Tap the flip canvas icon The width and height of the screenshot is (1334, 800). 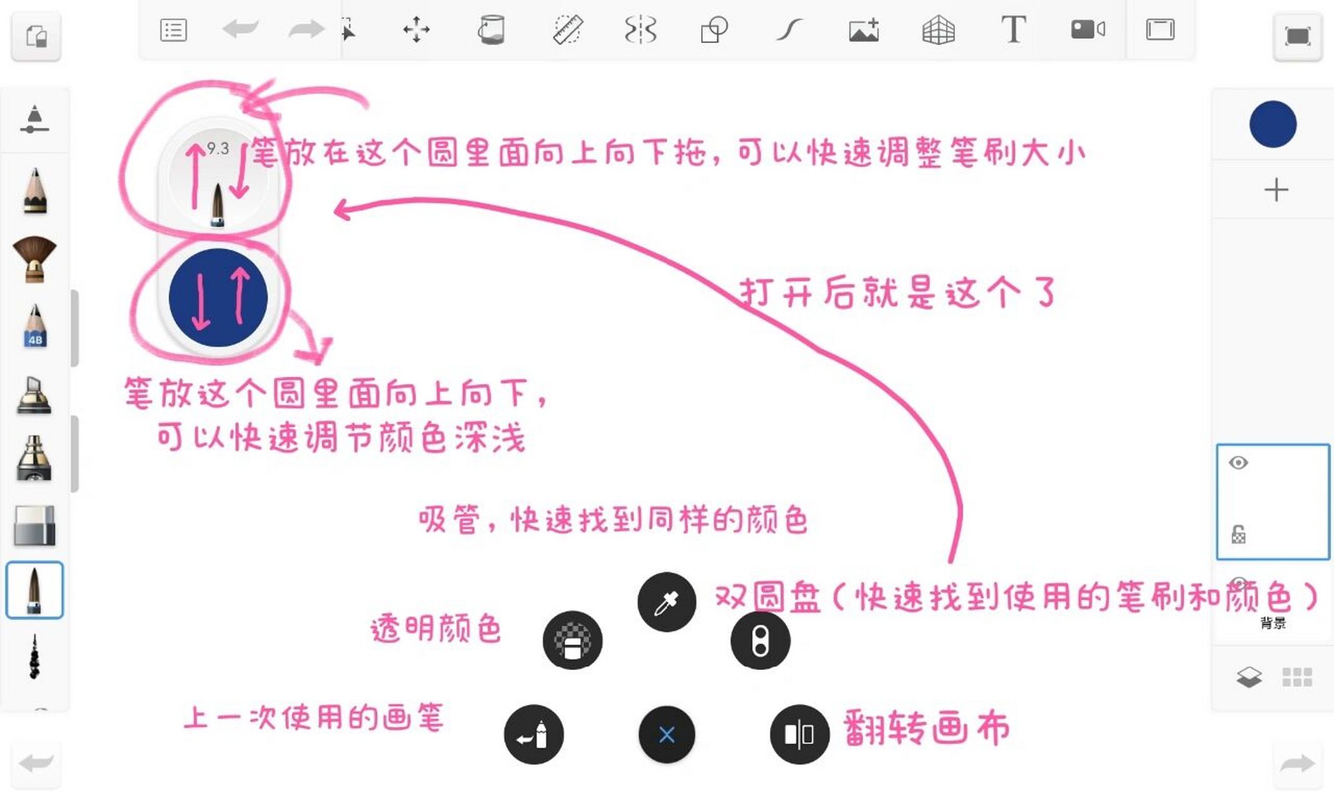pos(799,735)
